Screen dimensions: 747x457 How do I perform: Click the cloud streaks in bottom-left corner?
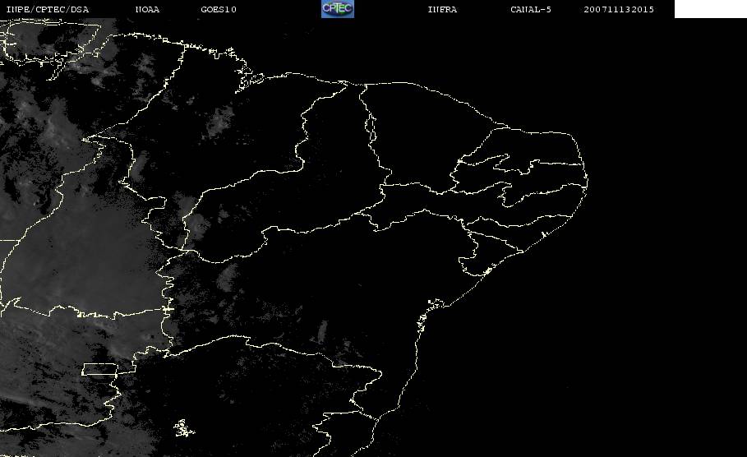(x=41, y=395)
